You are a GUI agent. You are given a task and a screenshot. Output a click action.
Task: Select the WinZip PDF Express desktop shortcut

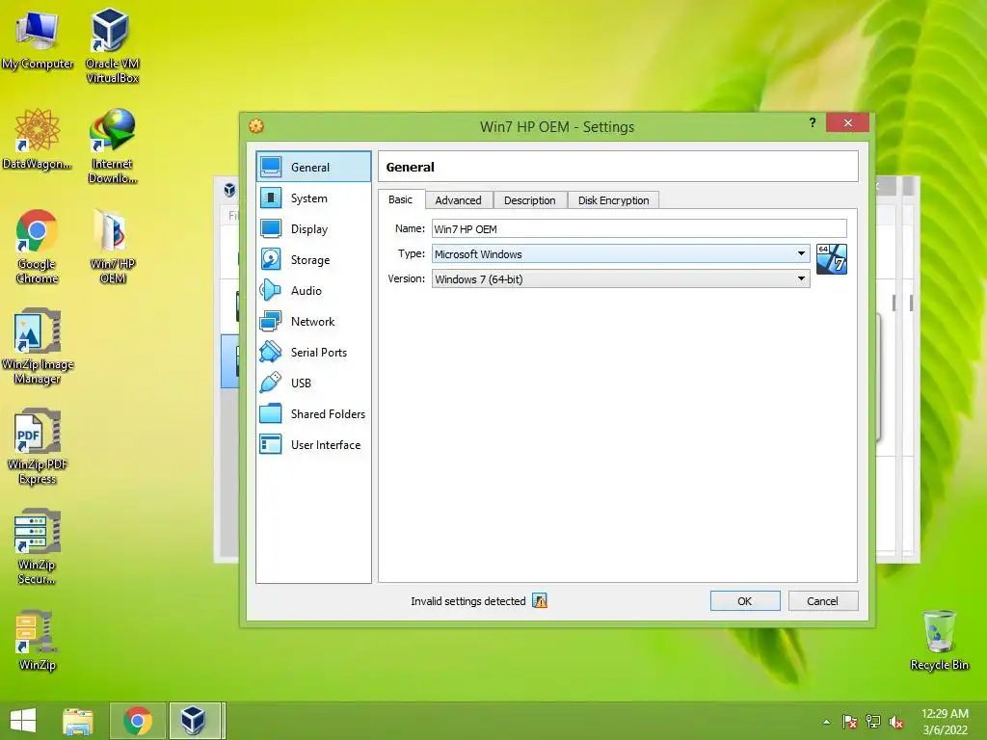click(37, 447)
